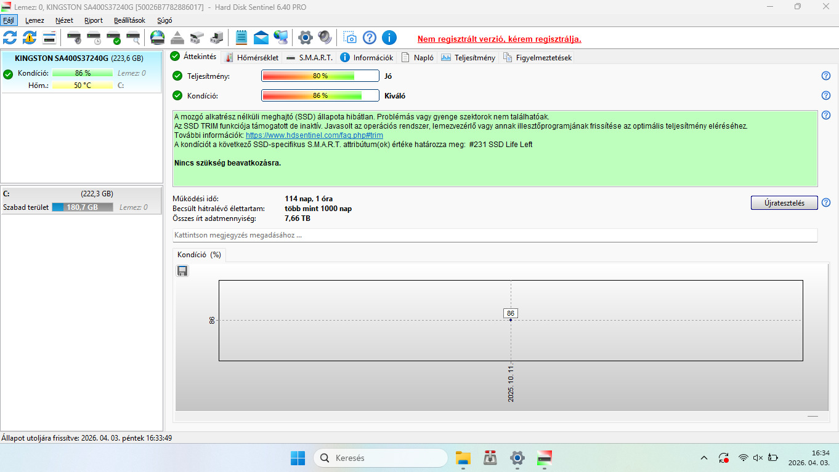Image resolution: width=839 pixels, height=472 pixels.
Task: Open the hdsentinel.com TRIM FAQ link
Action: (314, 135)
